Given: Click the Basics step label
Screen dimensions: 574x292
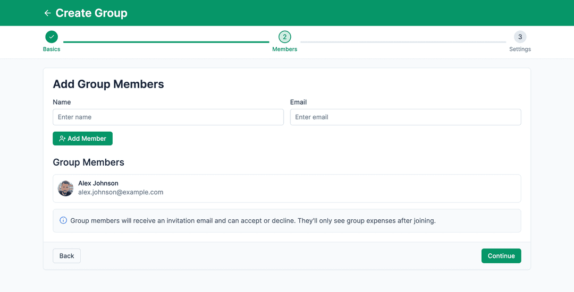Looking at the screenshot, I should click(52, 49).
